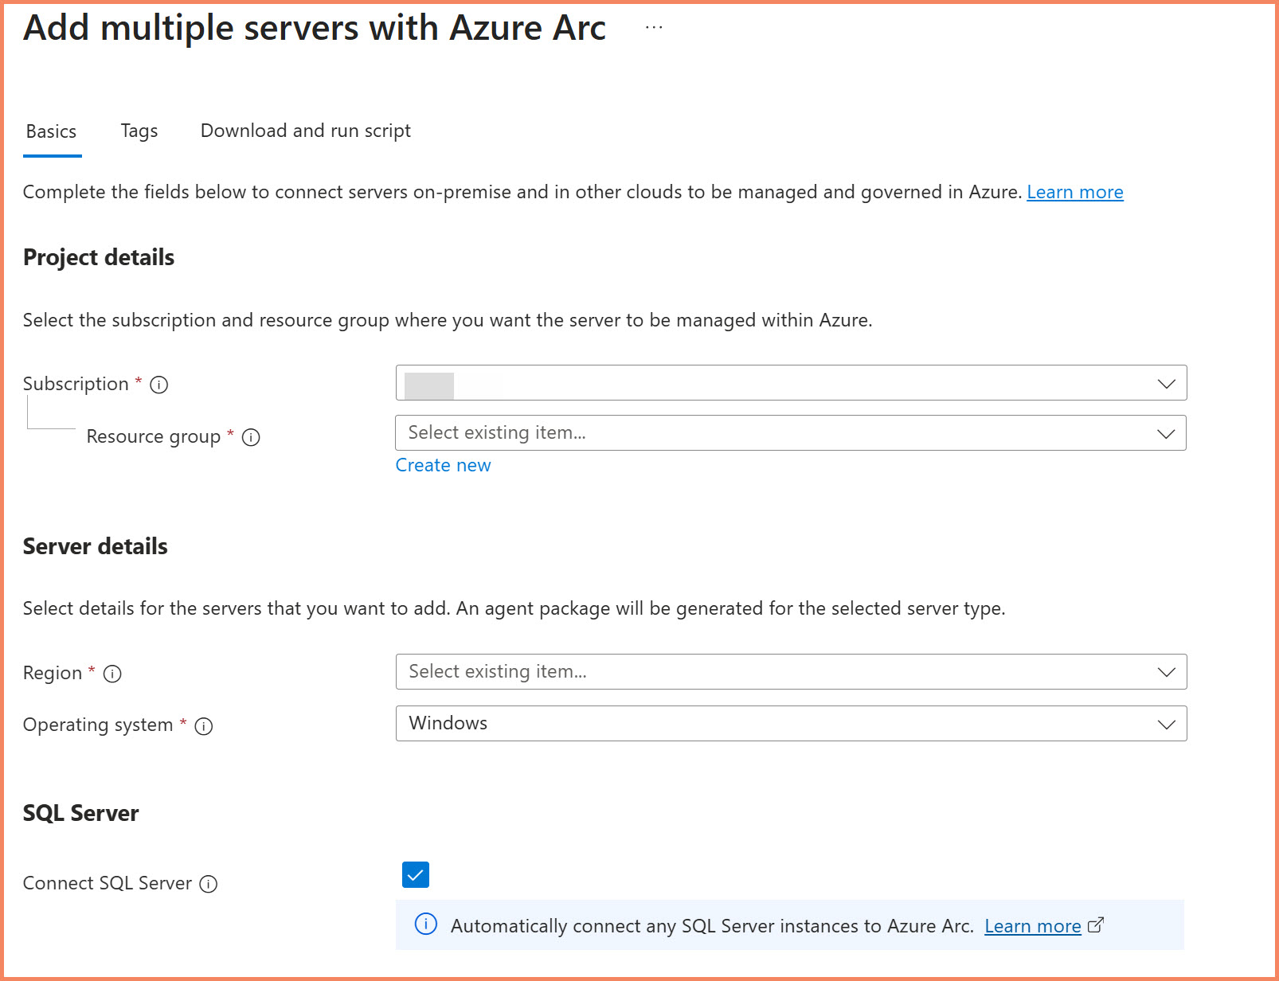Screen dimensions: 1279x981
Task: Click the Resource group field label
Action: coord(154,436)
